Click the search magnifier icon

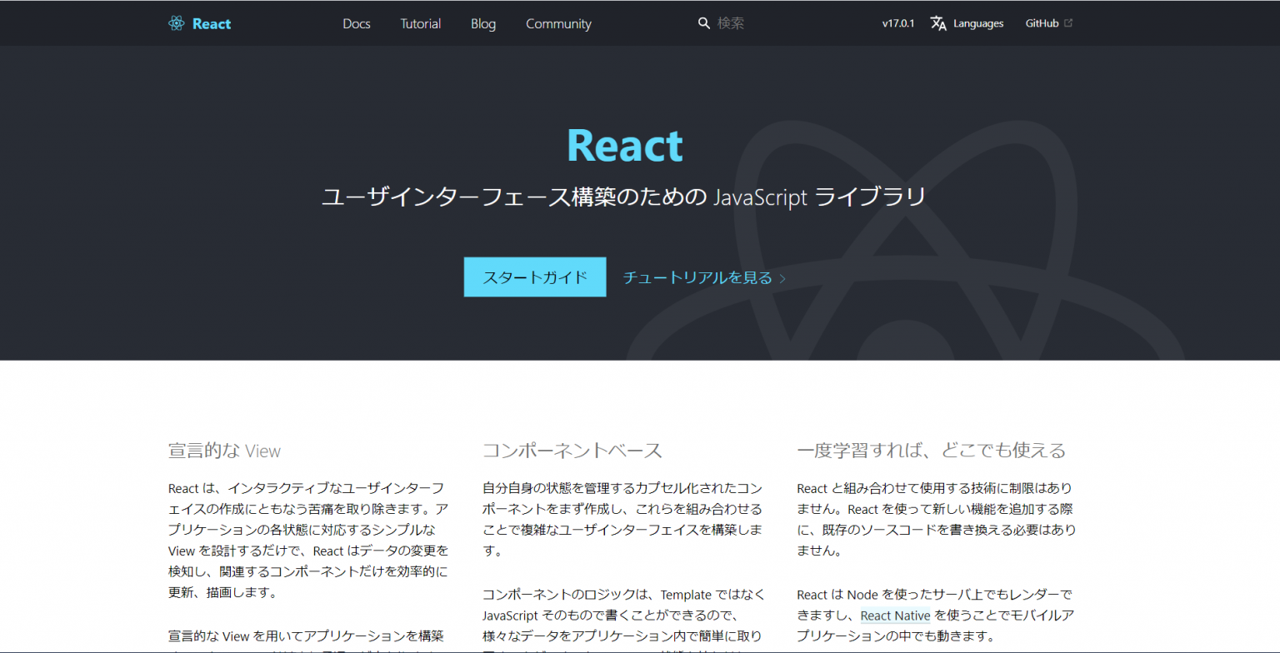(x=704, y=23)
